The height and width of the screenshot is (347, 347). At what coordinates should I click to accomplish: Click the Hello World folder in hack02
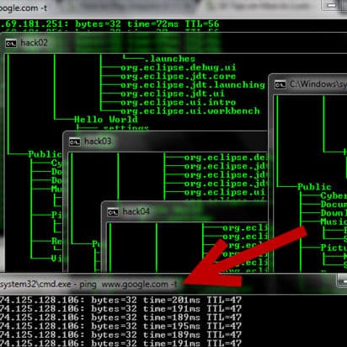click(x=106, y=120)
